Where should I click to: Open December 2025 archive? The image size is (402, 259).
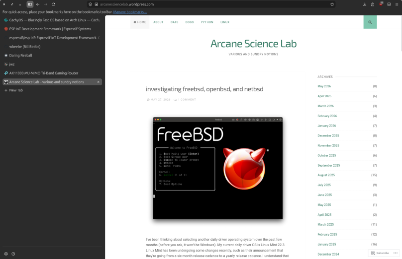pos(328,136)
